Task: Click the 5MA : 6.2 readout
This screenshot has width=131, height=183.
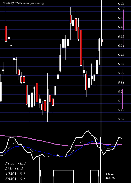Action: [x=14, y=169]
